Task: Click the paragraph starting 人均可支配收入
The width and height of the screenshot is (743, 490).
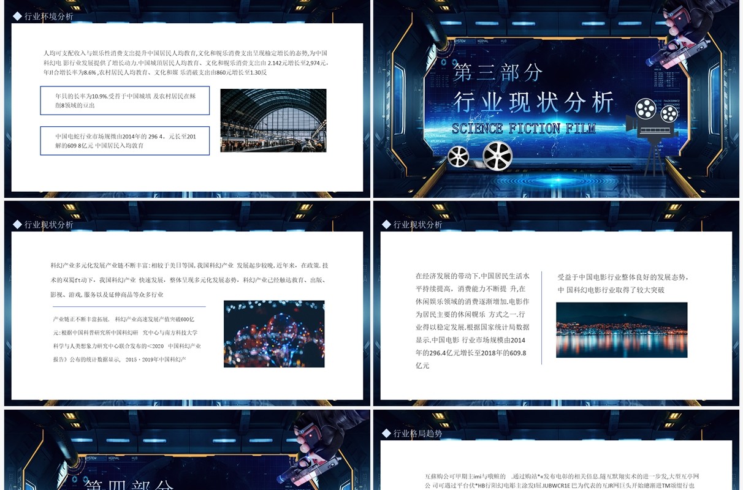Action: point(186,62)
